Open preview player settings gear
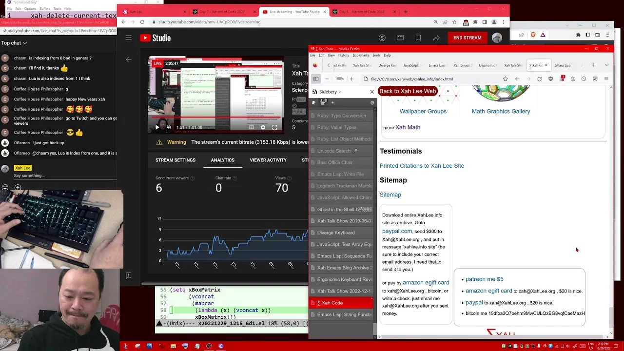This screenshot has width=624, height=351. pyautogui.click(x=263, y=127)
